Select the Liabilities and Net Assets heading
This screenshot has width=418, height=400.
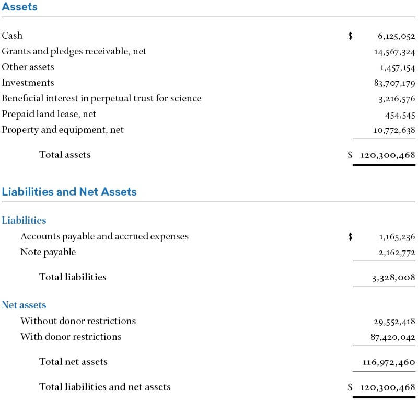click(69, 192)
